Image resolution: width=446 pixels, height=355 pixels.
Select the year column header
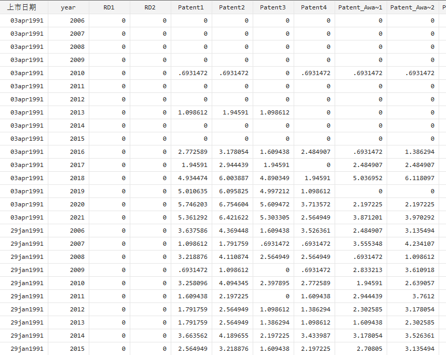[68, 7]
